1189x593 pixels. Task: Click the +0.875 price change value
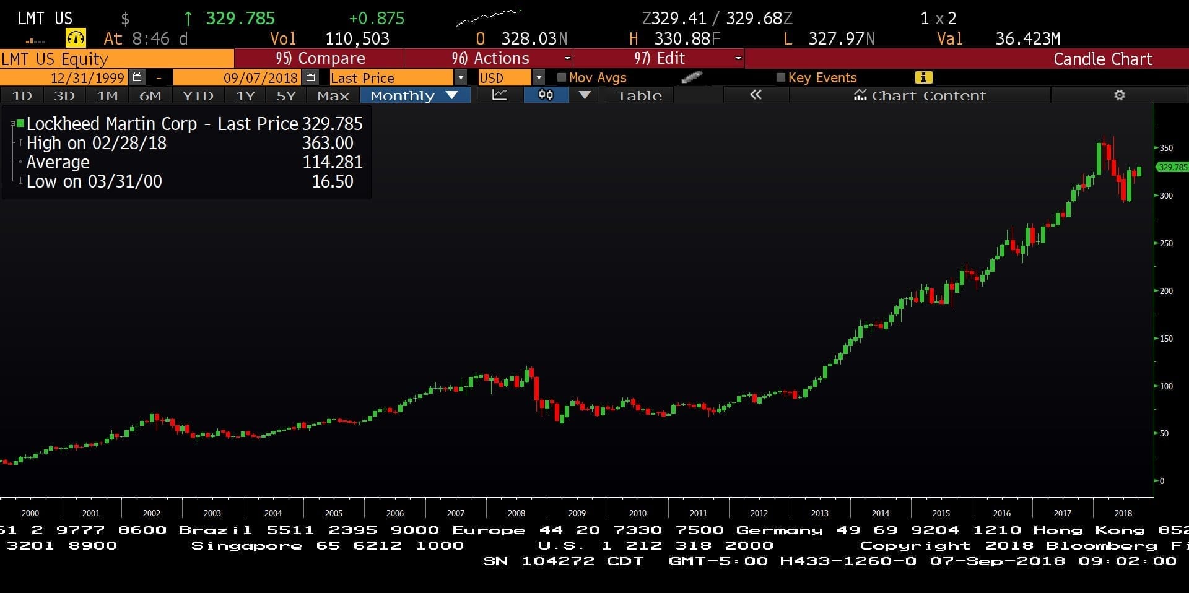tap(377, 19)
